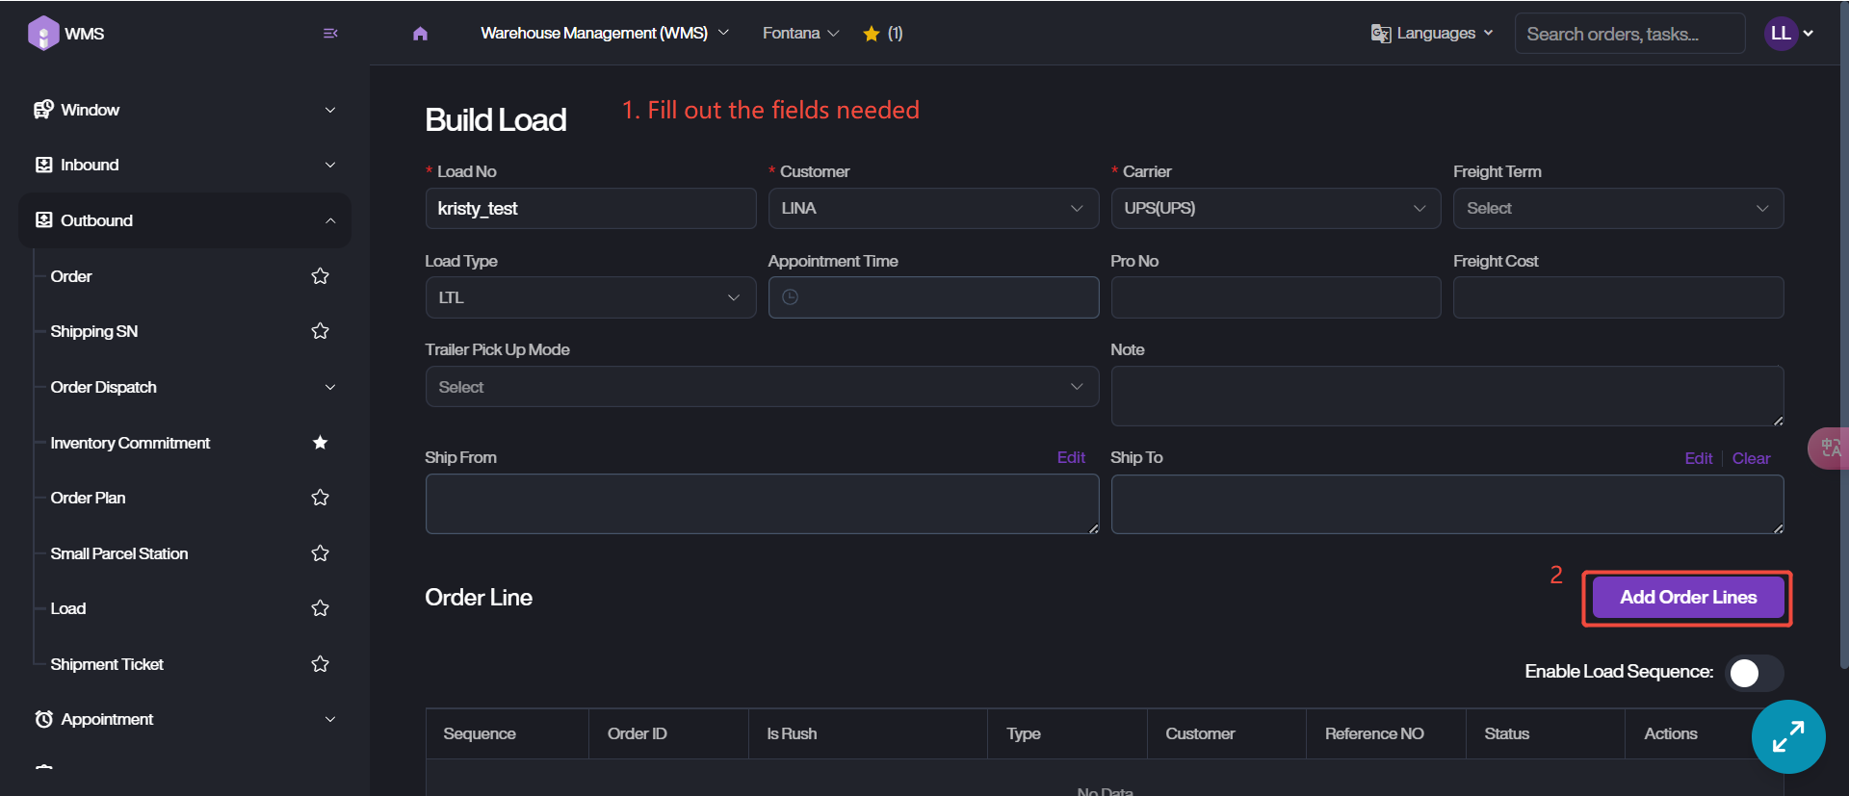Screen dimensions: 1849x796
Task: Collapse the sidebar with menu fold icon
Action: point(330,34)
